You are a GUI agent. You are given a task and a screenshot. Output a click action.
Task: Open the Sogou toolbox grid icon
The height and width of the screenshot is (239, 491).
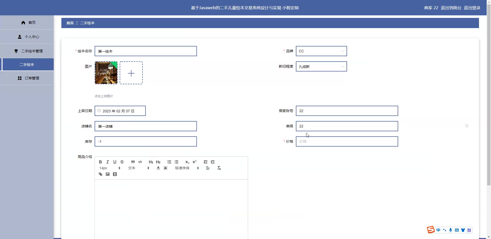[x=469, y=230]
